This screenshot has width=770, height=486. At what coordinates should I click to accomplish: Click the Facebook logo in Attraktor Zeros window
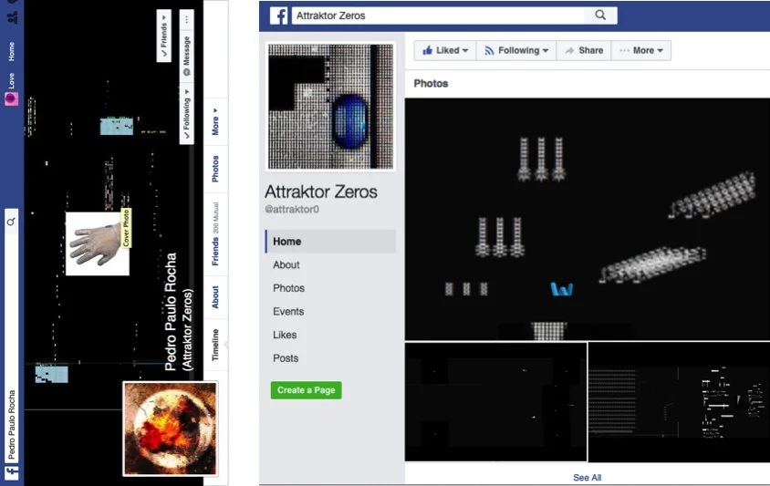pyautogui.click(x=279, y=16)
